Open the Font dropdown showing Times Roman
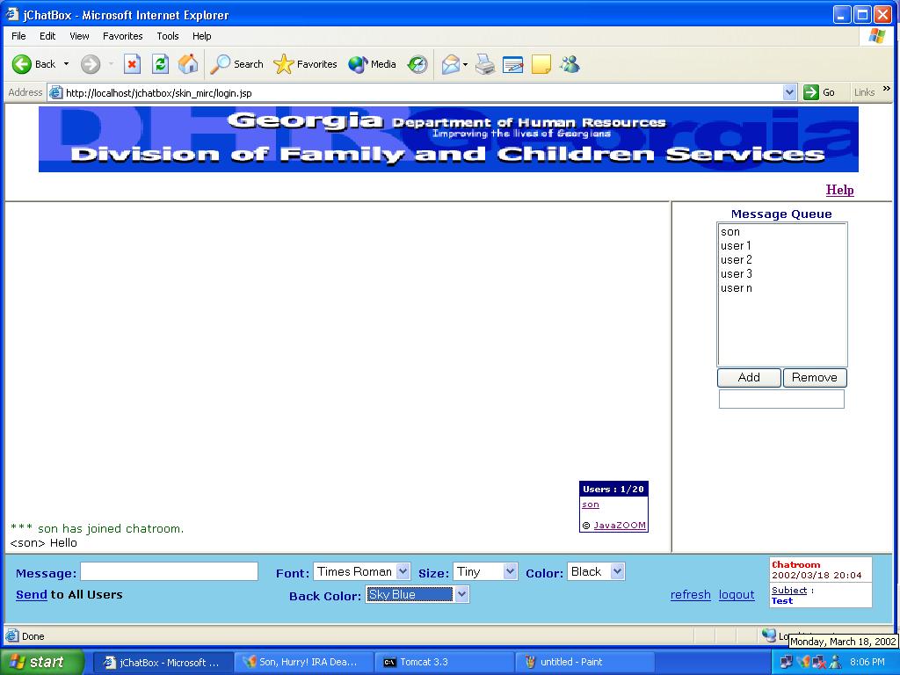Image resolution: width=900 pixels, height=675 pixels. (x=361, y=571)
